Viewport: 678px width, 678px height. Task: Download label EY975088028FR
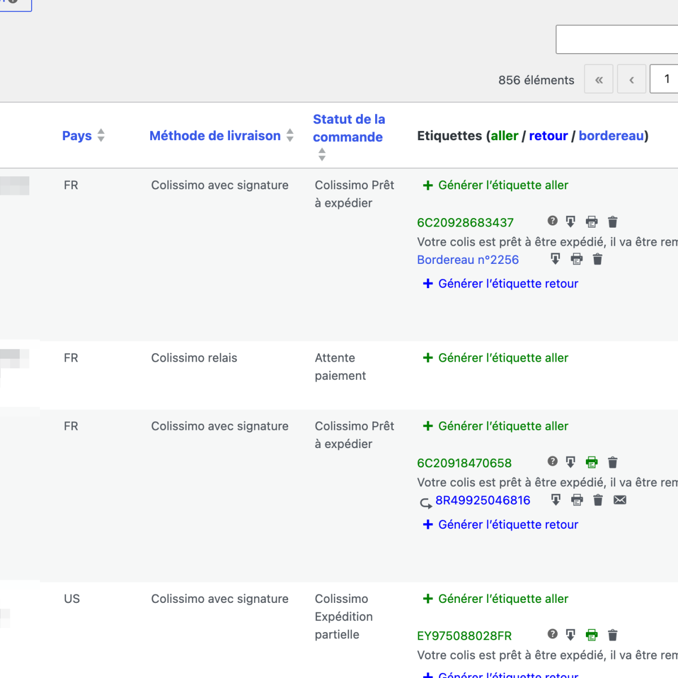click(x=571, y=635)
